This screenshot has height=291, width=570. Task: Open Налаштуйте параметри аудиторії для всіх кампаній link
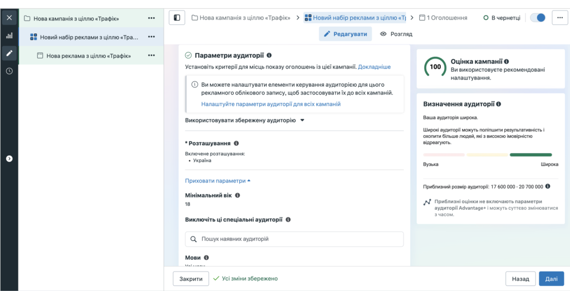(271, 104)
